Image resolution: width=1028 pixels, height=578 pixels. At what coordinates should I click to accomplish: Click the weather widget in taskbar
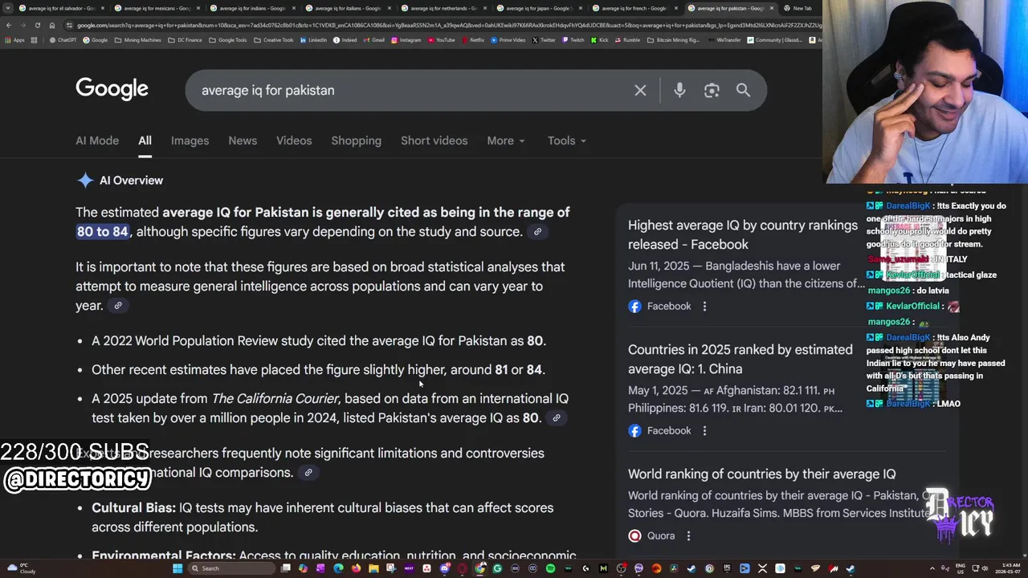click(21, 568)
